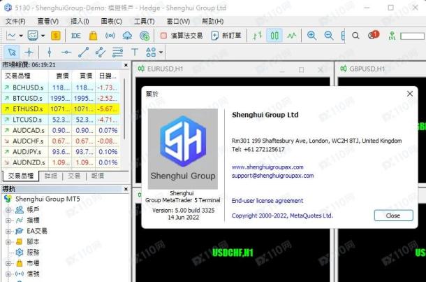
Task: Click the toolbar search input field
Action: pos(412,36)
